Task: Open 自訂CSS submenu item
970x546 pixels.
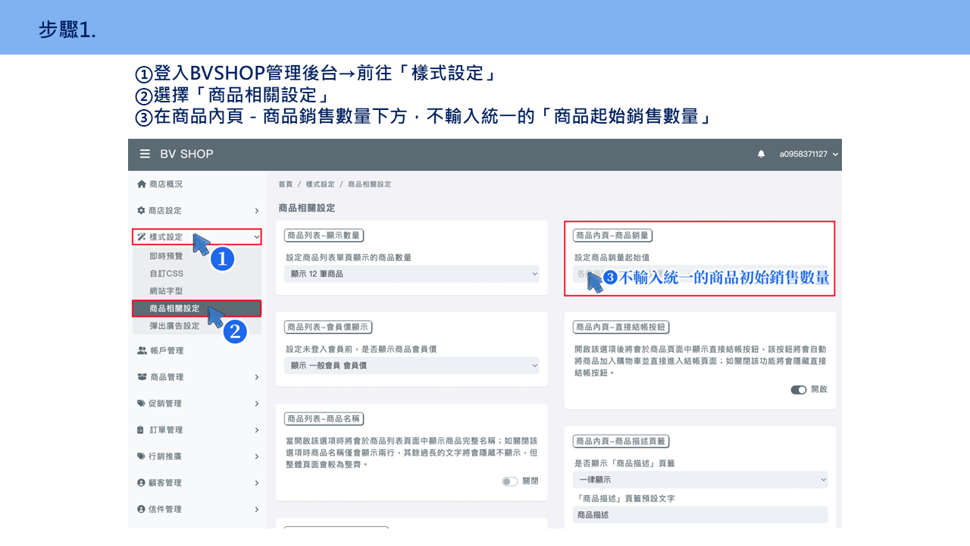Action: (166, 274)
